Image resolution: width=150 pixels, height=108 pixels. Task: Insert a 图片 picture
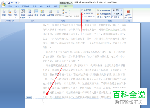(x=36, y=13)
